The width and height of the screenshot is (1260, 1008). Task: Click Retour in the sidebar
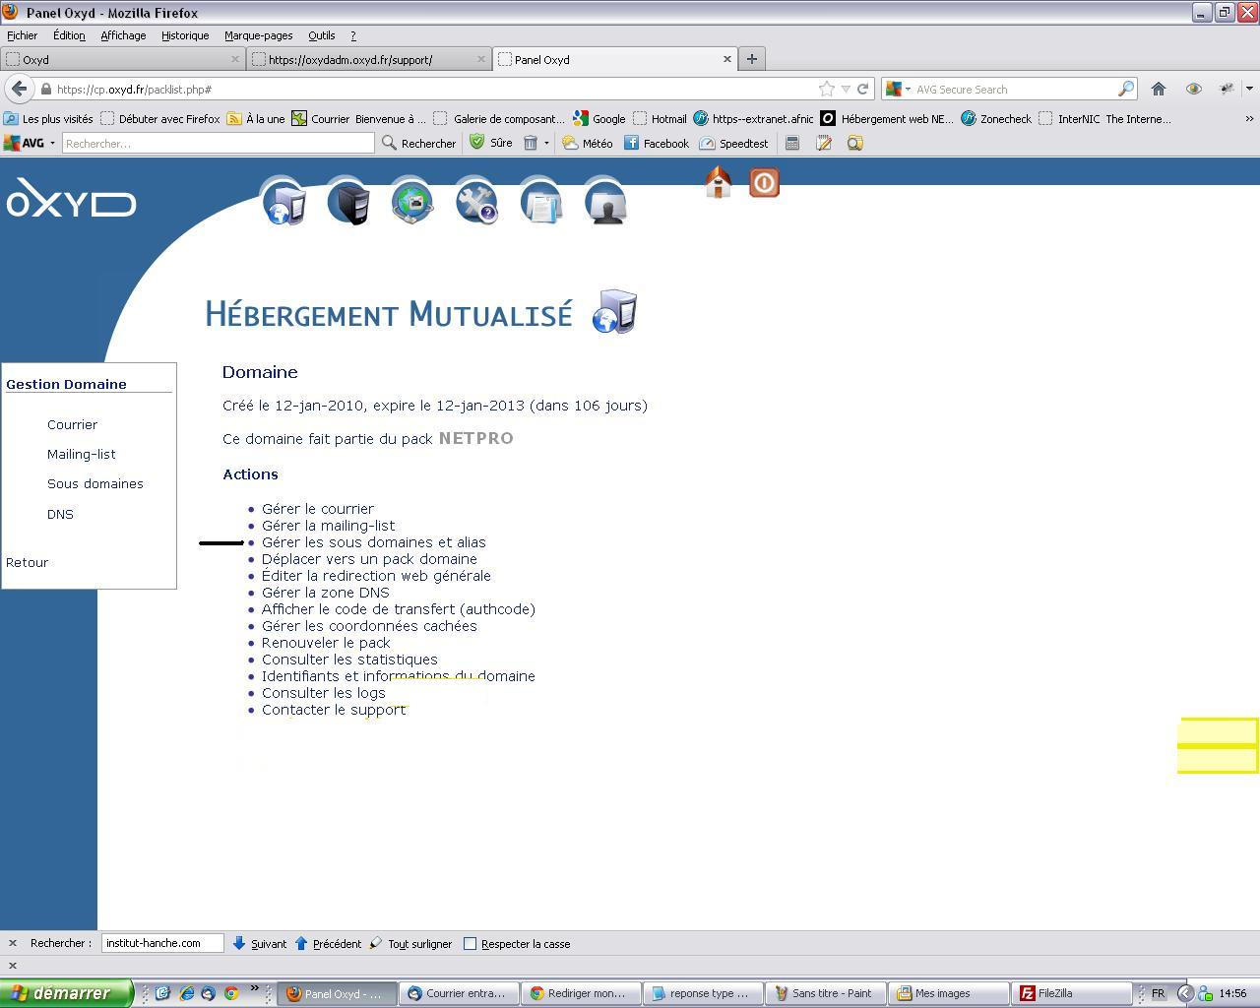(x=27, y=562)
